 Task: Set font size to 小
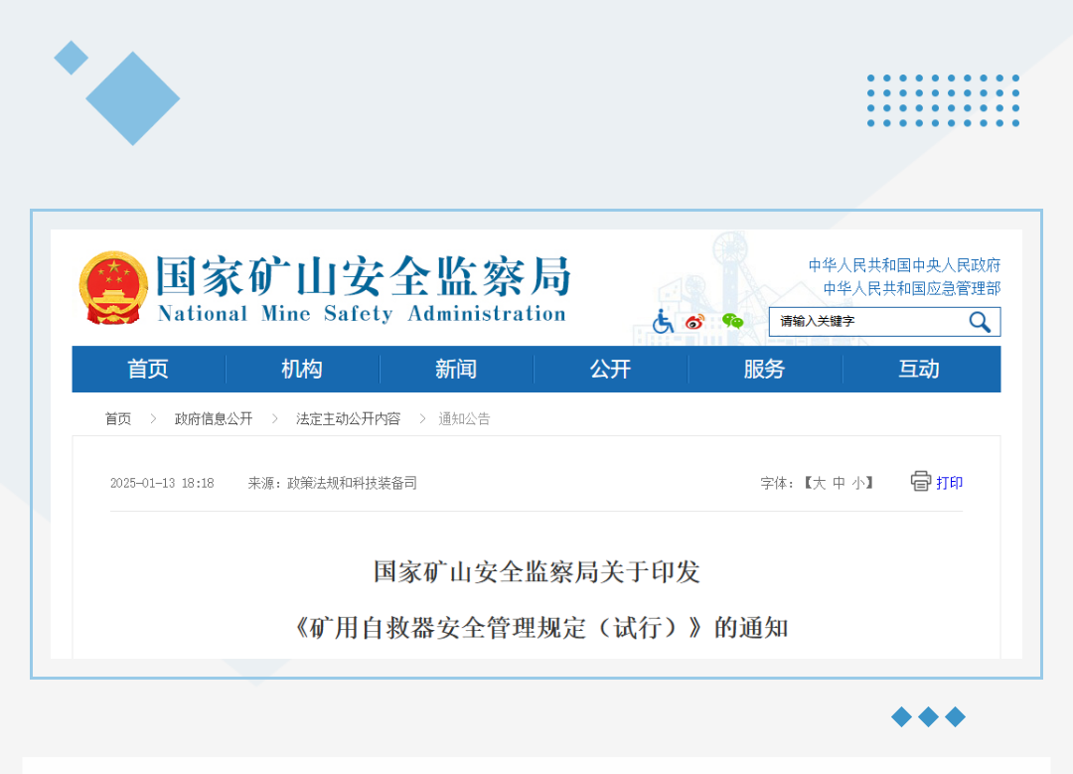tap(858, 483)
